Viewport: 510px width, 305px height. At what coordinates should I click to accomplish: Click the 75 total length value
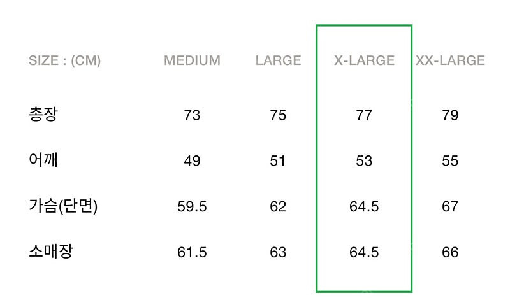point(278,115)
